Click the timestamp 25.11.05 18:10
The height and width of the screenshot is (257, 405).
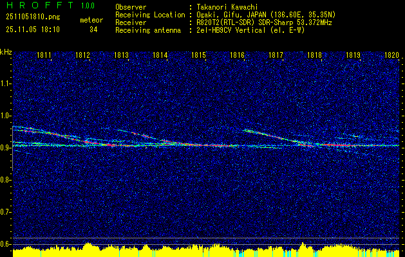coord(33,30)
